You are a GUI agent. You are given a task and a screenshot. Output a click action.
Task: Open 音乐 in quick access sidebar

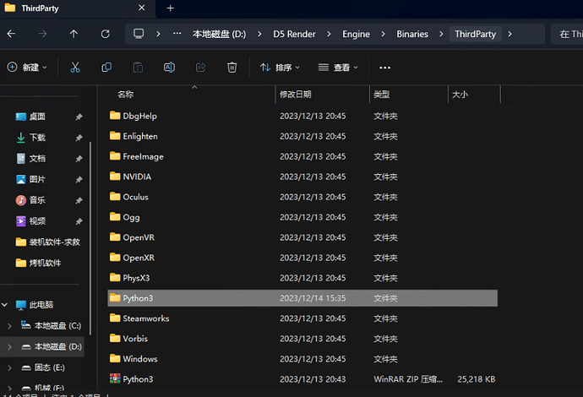[37, 200]
